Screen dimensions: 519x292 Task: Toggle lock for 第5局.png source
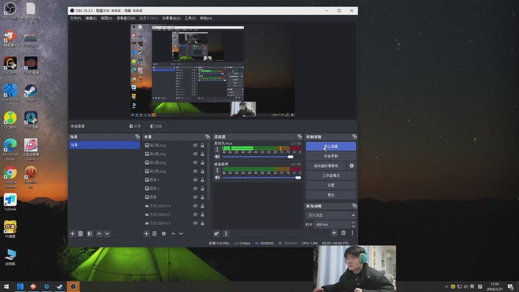click(x=202, y=145)
